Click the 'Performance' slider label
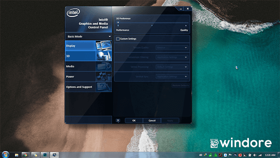Image resolution: width=280 pixels, height=158 pixels. point(122,30)
